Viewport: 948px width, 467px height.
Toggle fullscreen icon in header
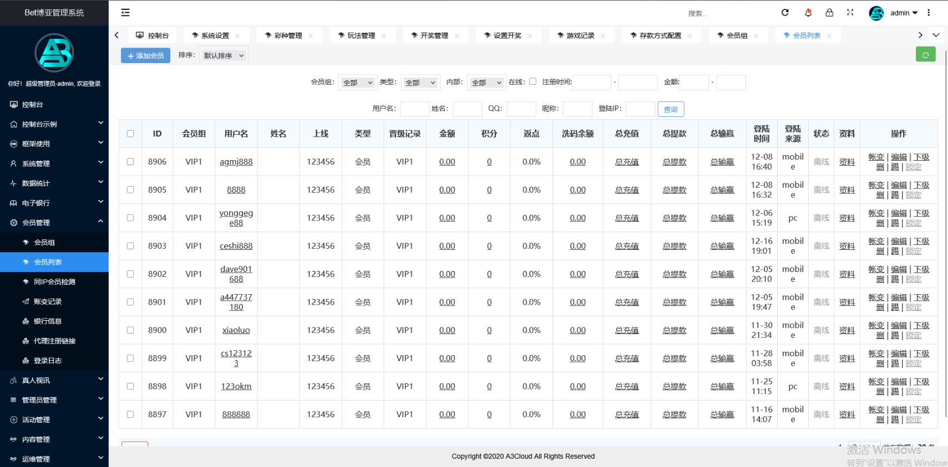[x=850, y=12]
